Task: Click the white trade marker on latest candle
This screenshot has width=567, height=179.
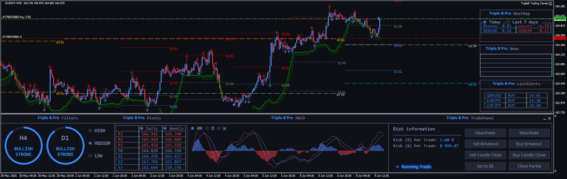Action: [379, 19]
